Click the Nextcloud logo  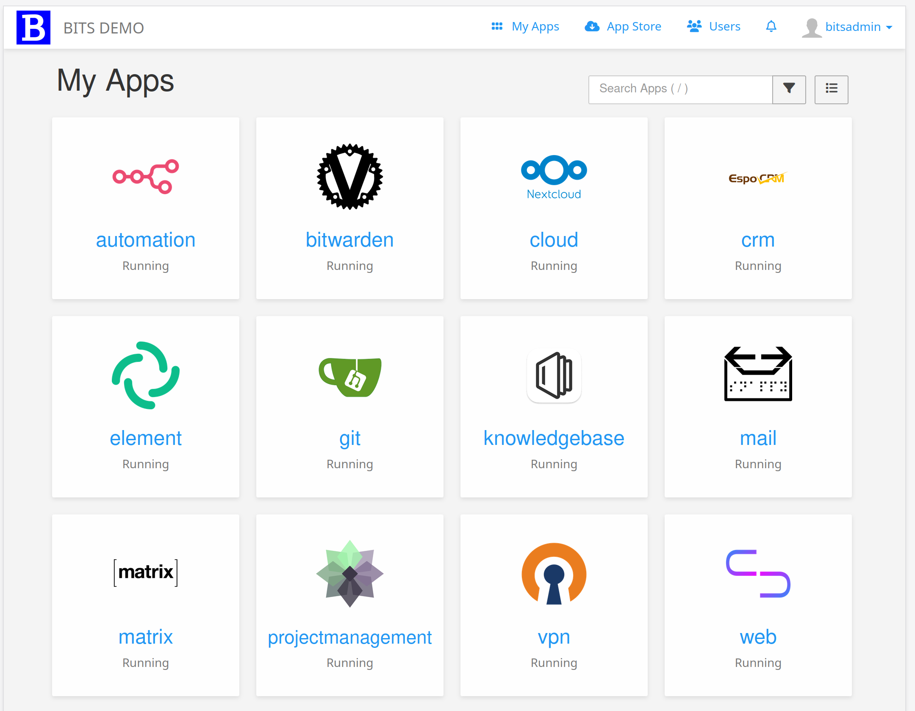tap(554, 178)
